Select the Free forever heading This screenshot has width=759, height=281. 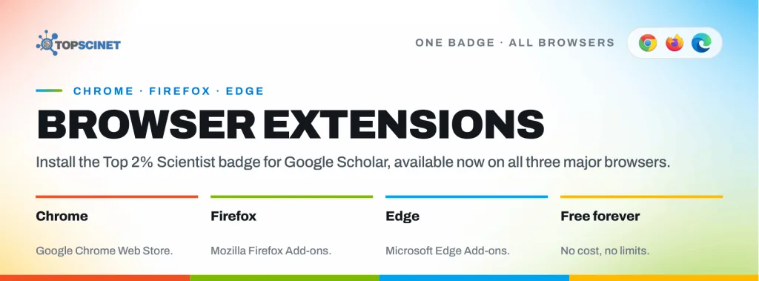[600, 216]
